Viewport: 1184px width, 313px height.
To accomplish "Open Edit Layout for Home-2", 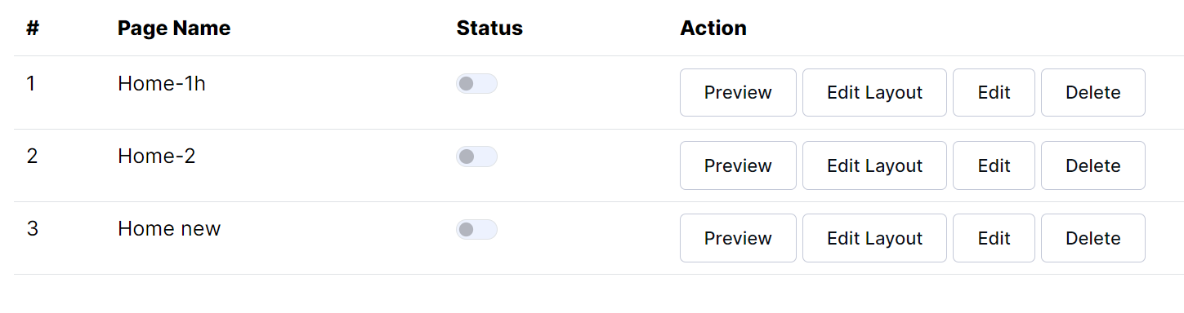I will [x=874, y=165].
